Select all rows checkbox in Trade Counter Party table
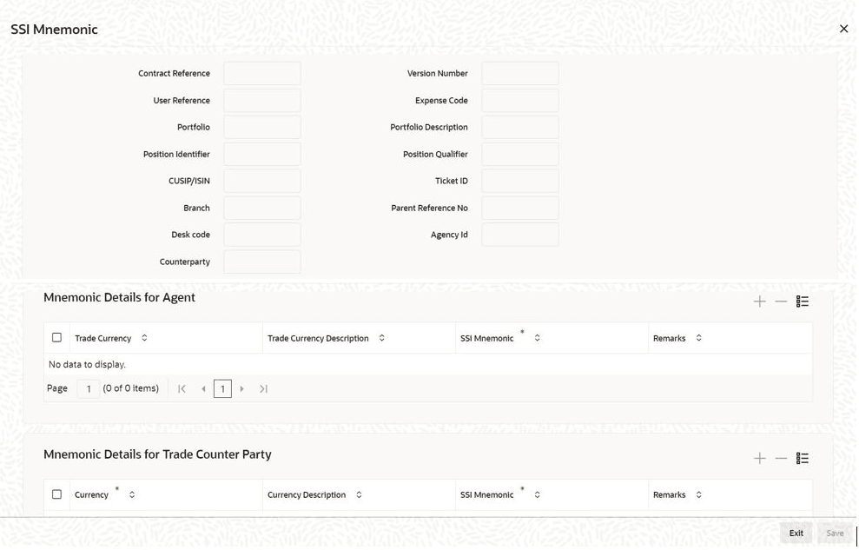Image resolution: width=859 pixels, height=550 pixels. pyautogui.click(x=56, y=494)
